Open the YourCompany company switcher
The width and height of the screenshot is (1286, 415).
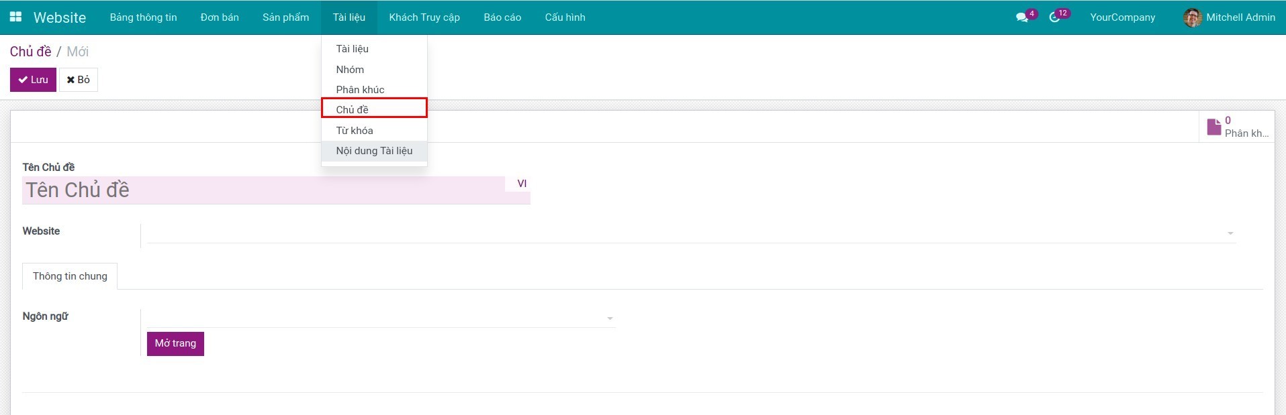coord(1122,17)
